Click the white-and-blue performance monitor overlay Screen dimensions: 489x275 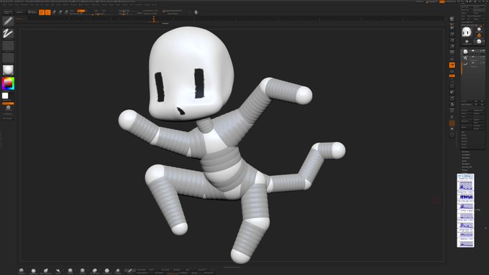pos(465,210)
